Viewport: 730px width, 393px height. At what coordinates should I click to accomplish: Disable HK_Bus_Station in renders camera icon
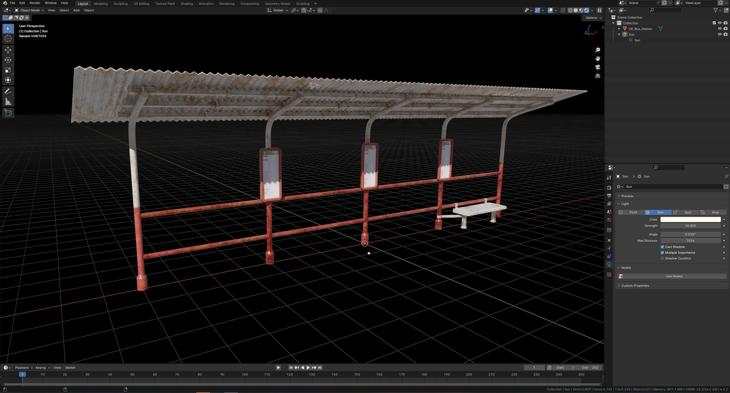pos(725,29)
